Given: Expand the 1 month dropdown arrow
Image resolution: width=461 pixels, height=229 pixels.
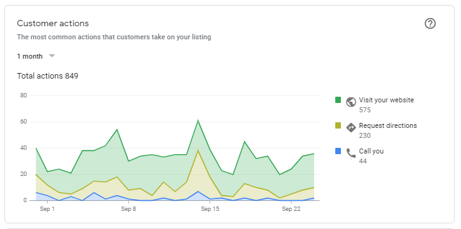Looking at the screenshot, I should tap(52, 56).
